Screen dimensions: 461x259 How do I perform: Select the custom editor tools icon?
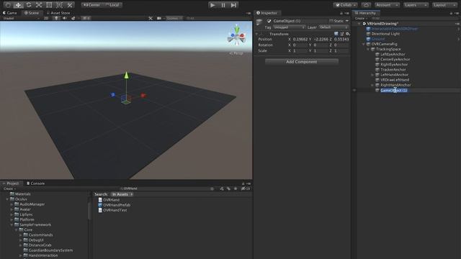[70, 5]
